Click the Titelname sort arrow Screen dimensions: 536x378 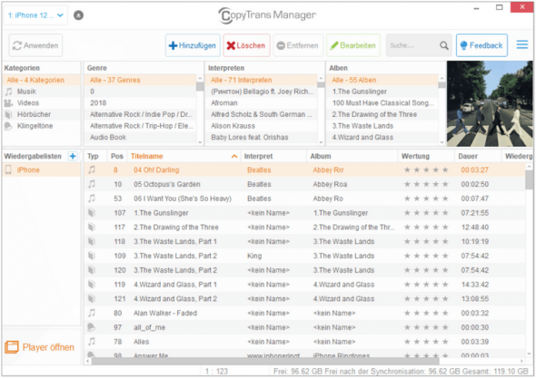pyautogui.click(x=234, y=156)
